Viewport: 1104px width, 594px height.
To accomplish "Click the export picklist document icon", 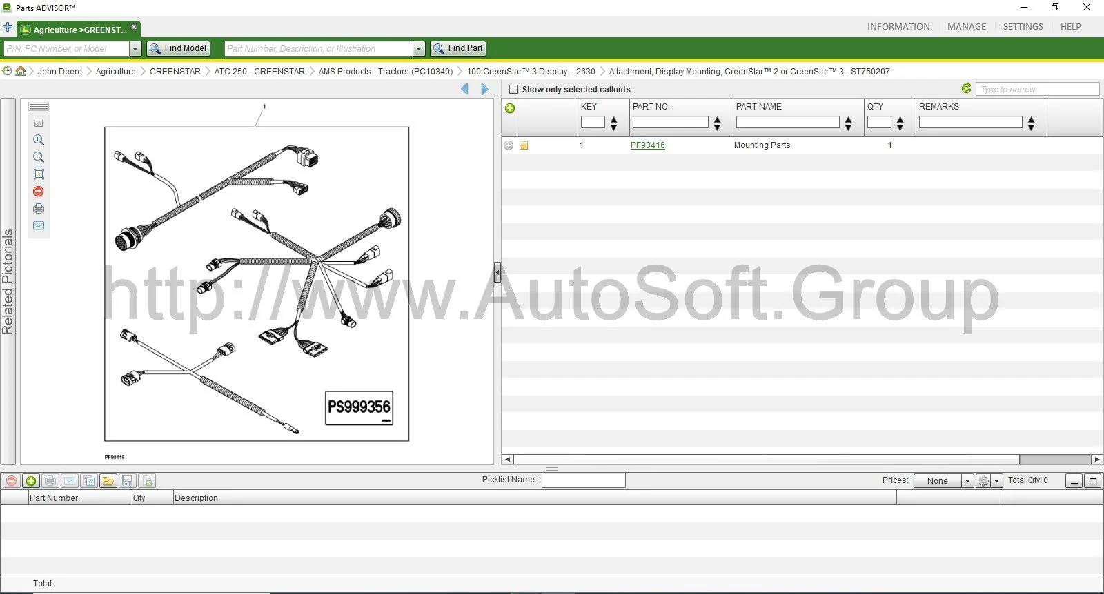I will click(x=147, y=481).
